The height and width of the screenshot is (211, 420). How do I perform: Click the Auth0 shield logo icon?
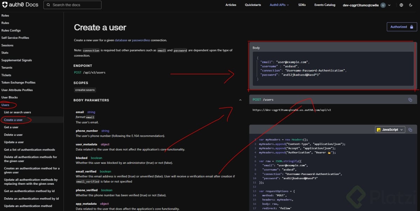[5, 5]
